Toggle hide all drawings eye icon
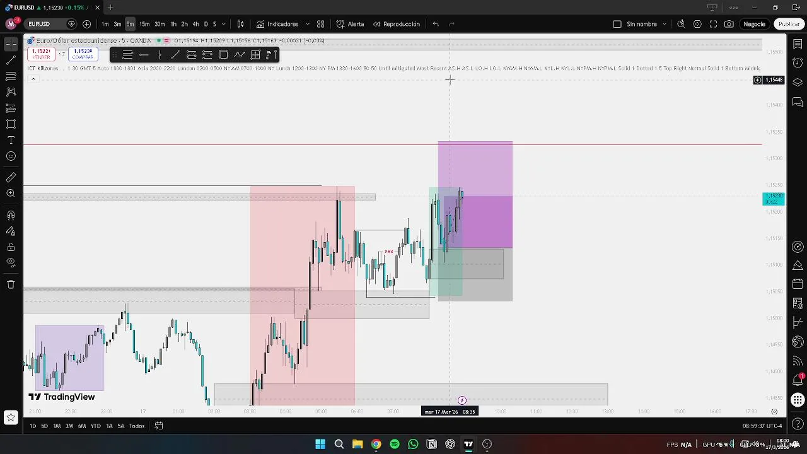Viewport: 807px width, 454px height. [11, 263]
